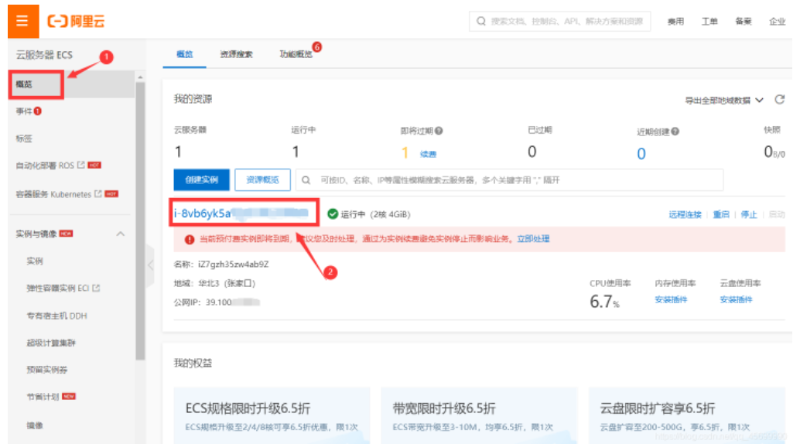This screenshot has height=444, width=800.
Task: Click the magnifier icon in the top search bar
Action: [x=480, y=22]
